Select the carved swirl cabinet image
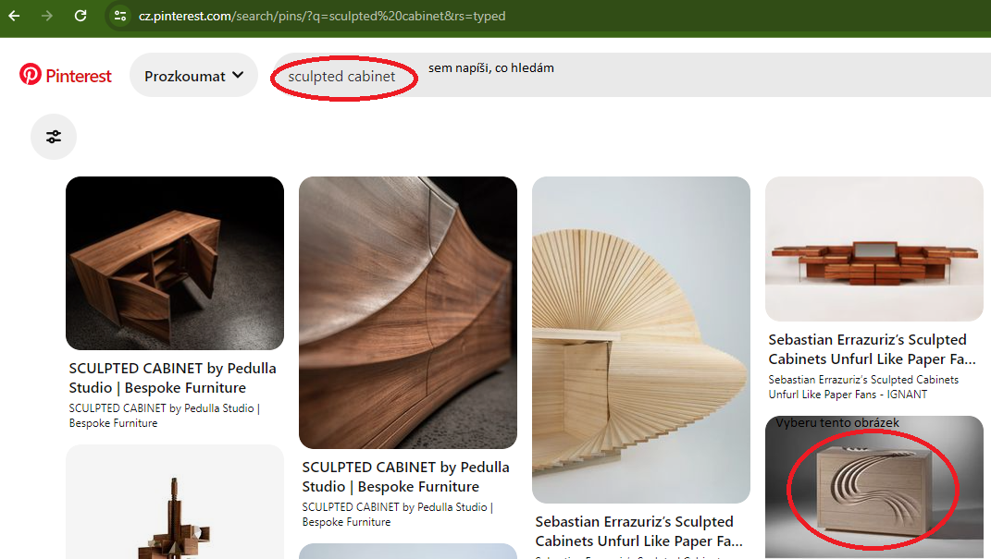Screen dimensions: 991x559 click(874, 488)
